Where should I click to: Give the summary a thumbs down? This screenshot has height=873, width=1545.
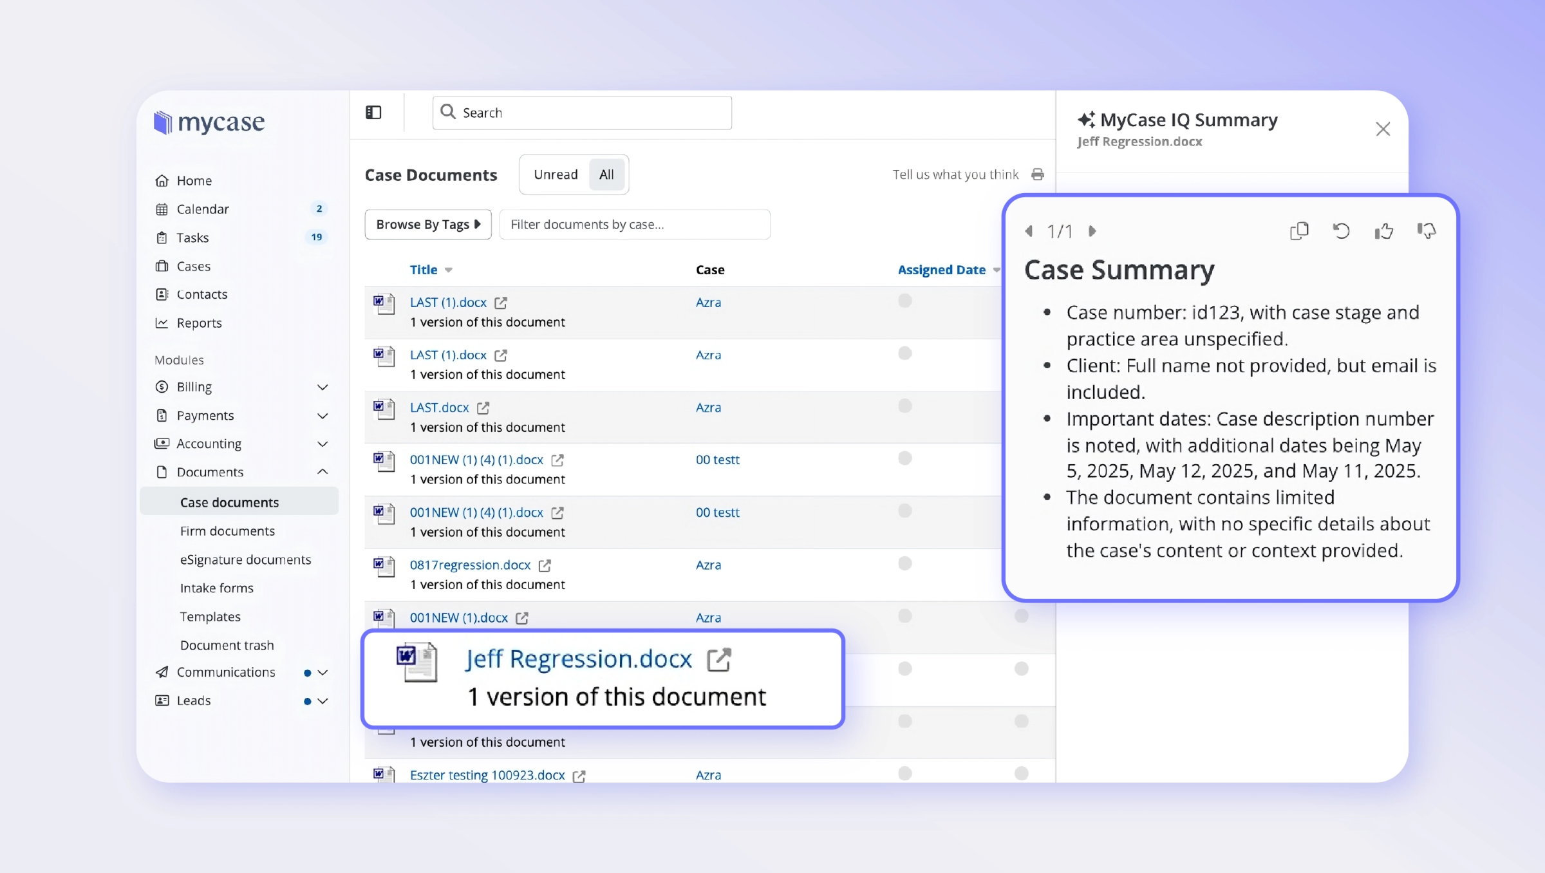pyautogui.click(x=1427, y=230)
